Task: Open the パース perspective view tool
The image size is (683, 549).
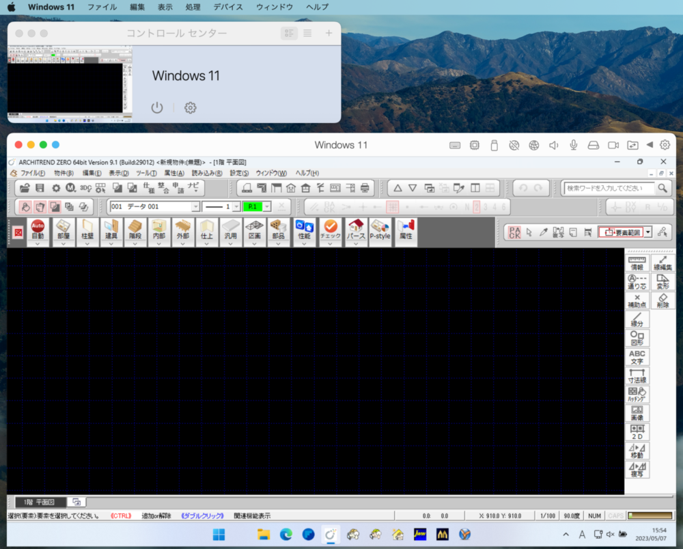Action: click(x=356, y=229)
